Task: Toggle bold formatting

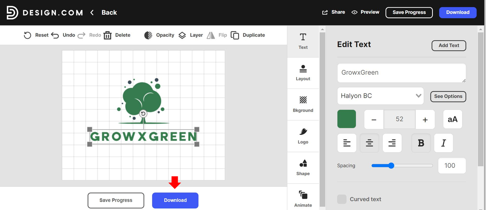Action: pos(421,143)
